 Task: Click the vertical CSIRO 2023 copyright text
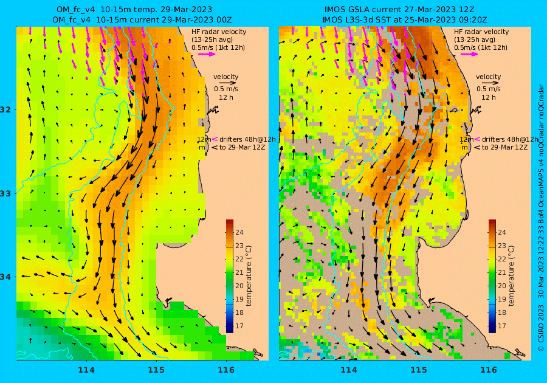tap(541, 218)
